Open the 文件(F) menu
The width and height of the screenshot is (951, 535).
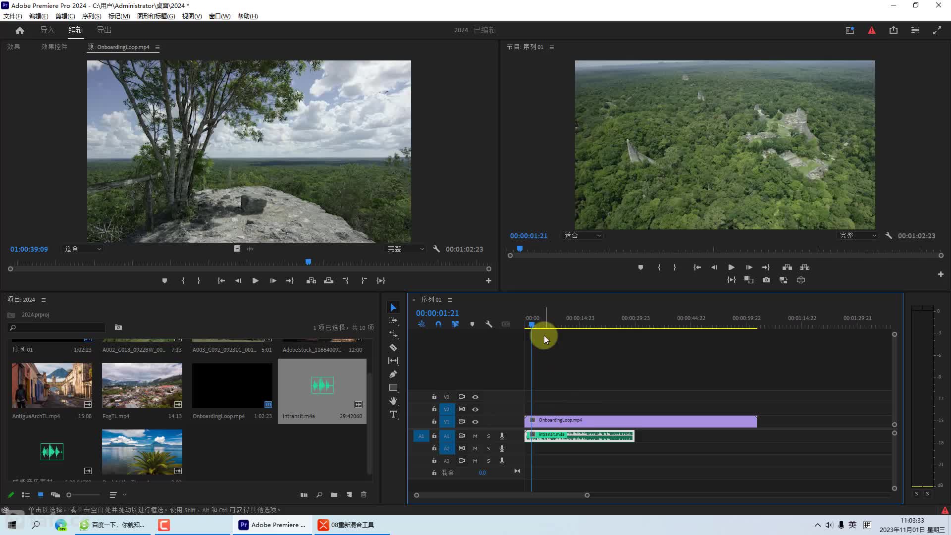pyautogui.click(x=13, y=16)
